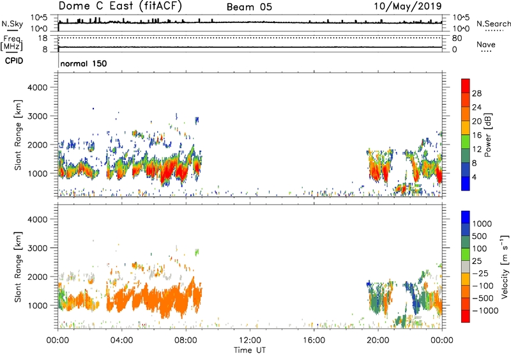Click the 'N.Sky' legend label
Viewport: 511px width, 354px height.
(12, 24)
